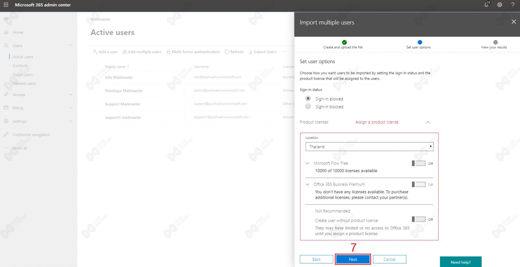
Task: Close the Import multiple users panel
Action: (x=513, y=22)
